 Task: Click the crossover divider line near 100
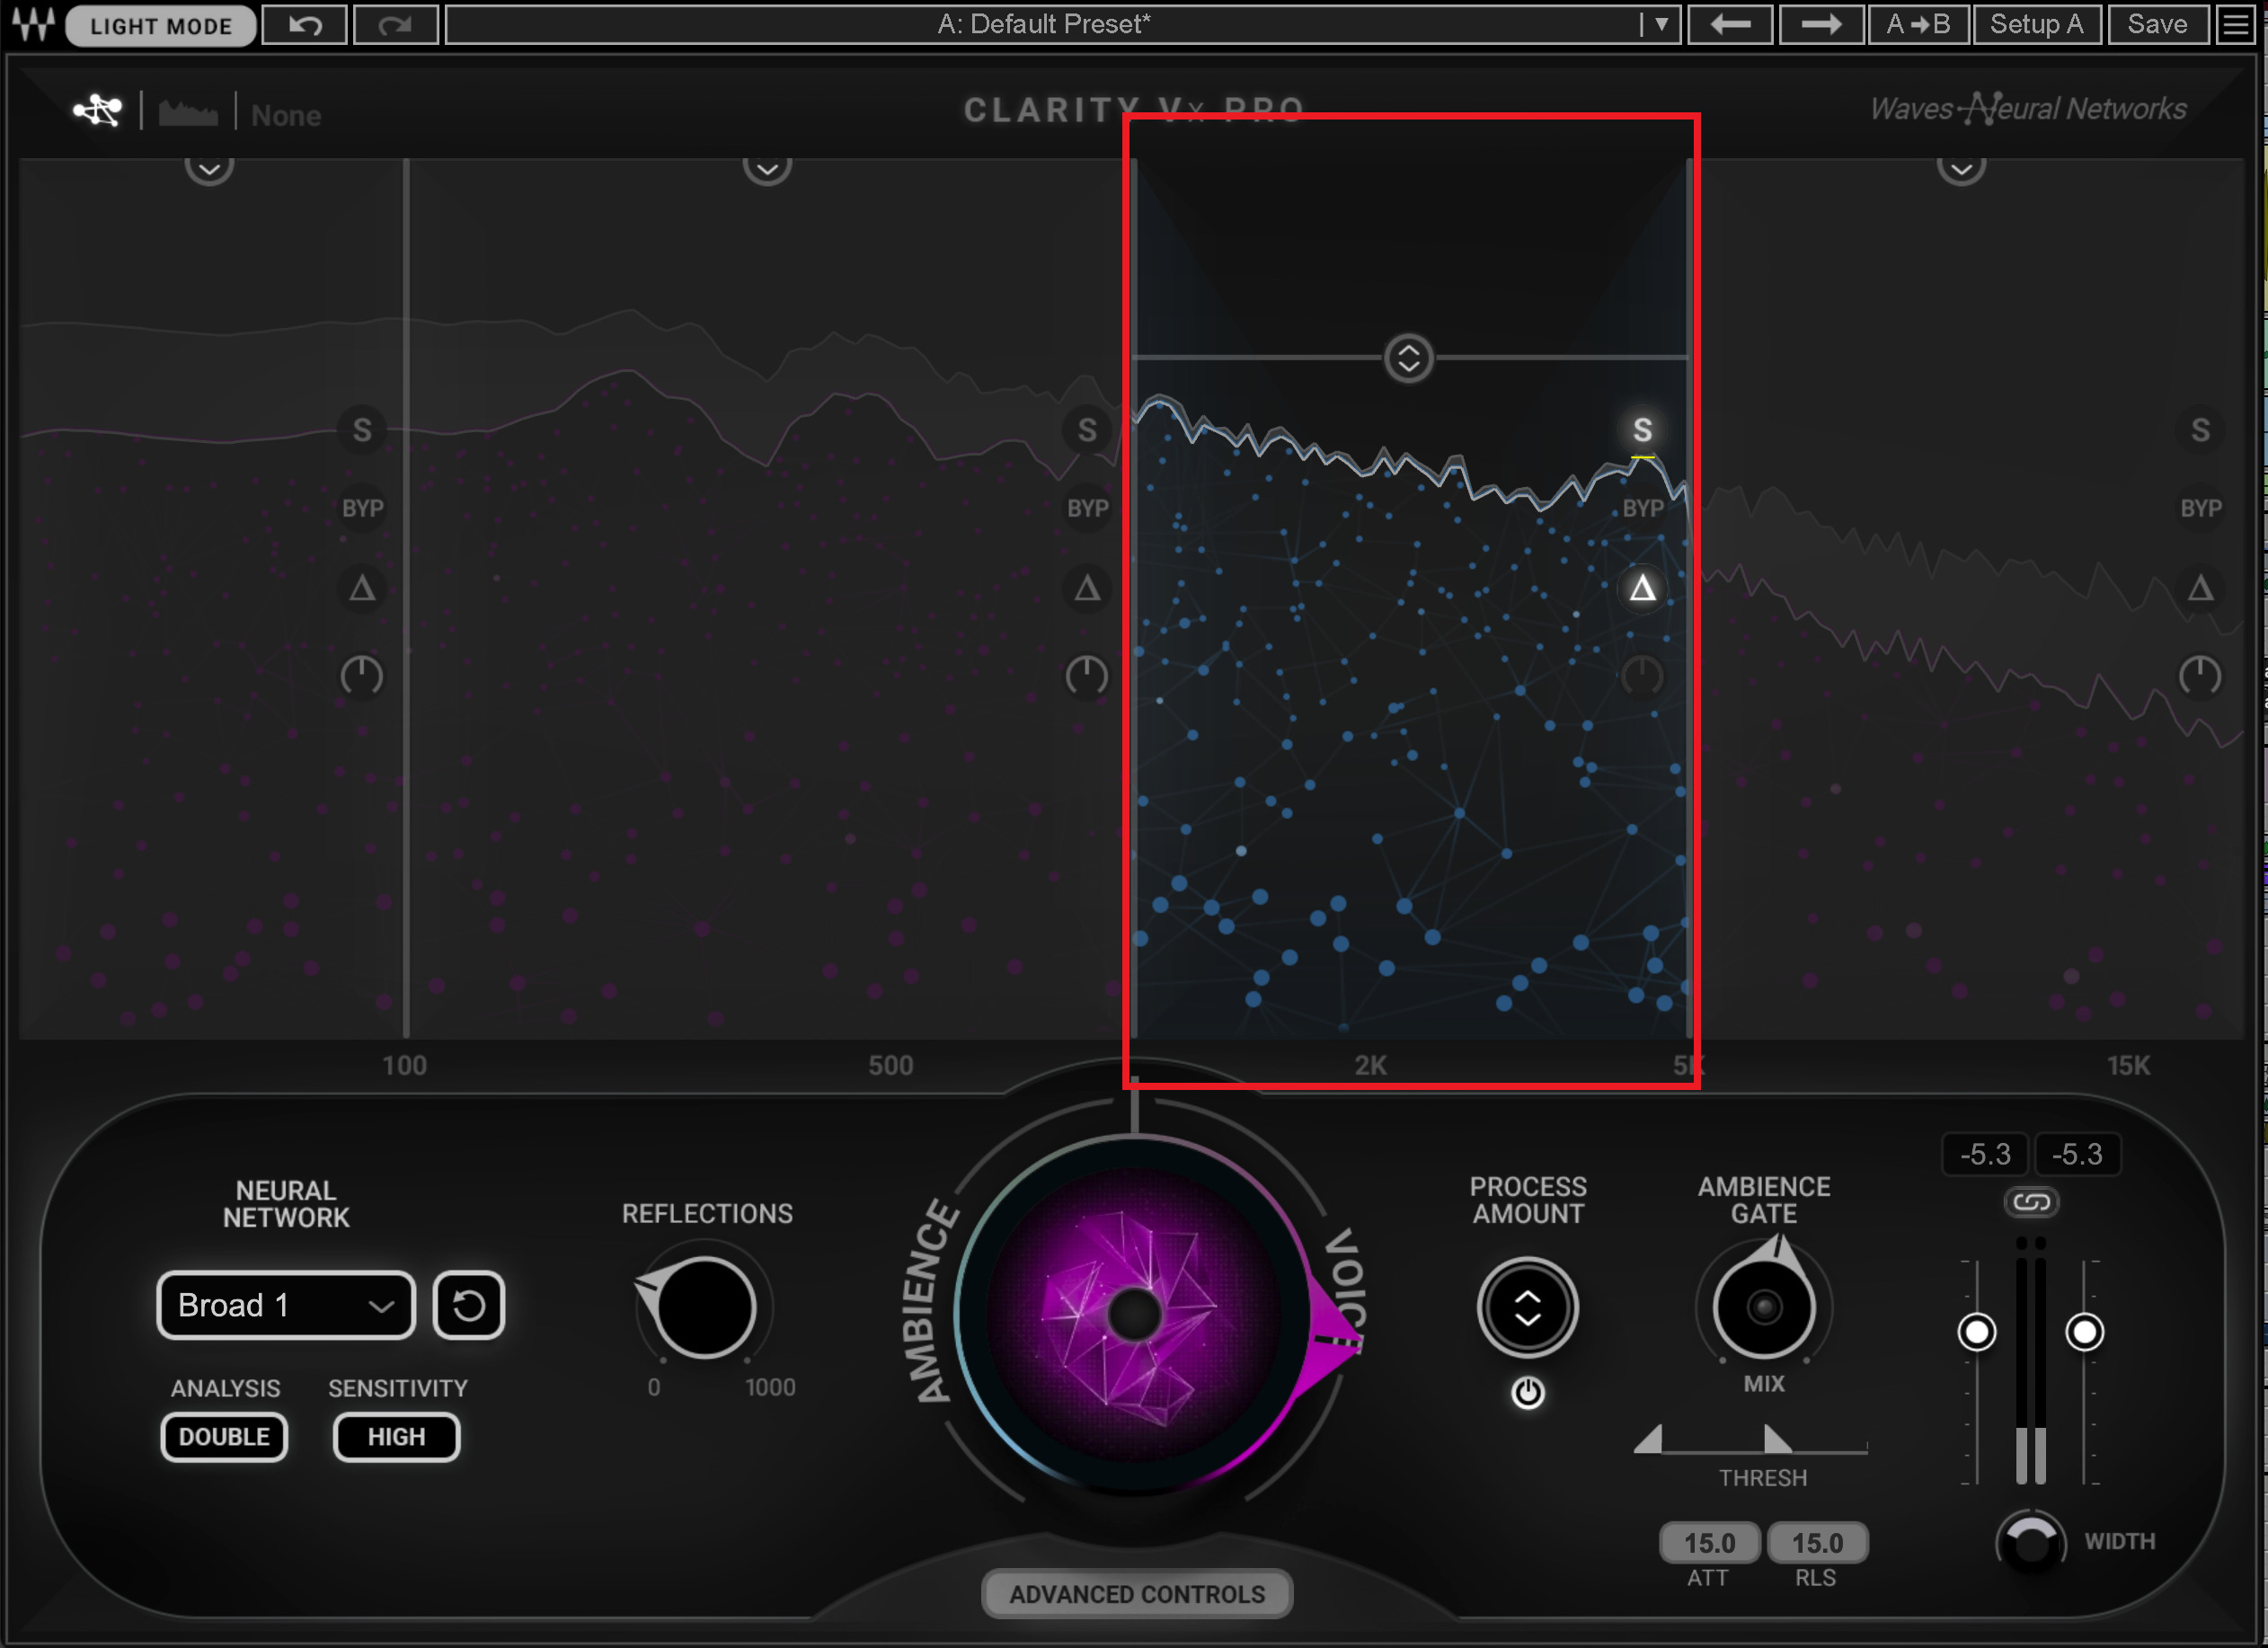tap(406, 596)
